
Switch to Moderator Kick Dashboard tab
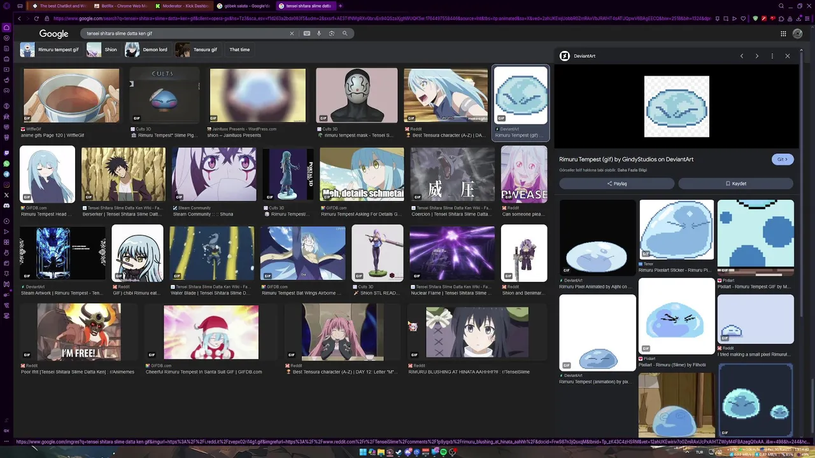(x=183, y=6)
